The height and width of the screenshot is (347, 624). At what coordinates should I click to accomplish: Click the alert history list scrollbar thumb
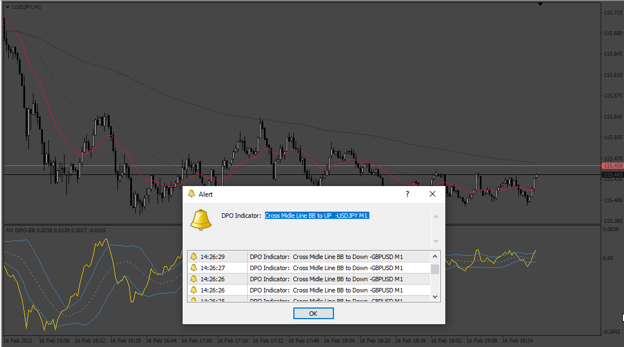435,269
